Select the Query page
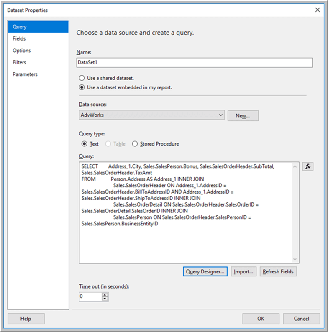The height and width of the screenshot is (332, 328). coord(38,27)
